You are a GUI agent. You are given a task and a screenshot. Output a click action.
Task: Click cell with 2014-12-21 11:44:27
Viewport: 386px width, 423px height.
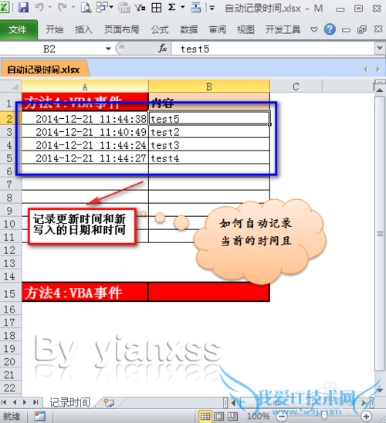click(x=85, y=158)
